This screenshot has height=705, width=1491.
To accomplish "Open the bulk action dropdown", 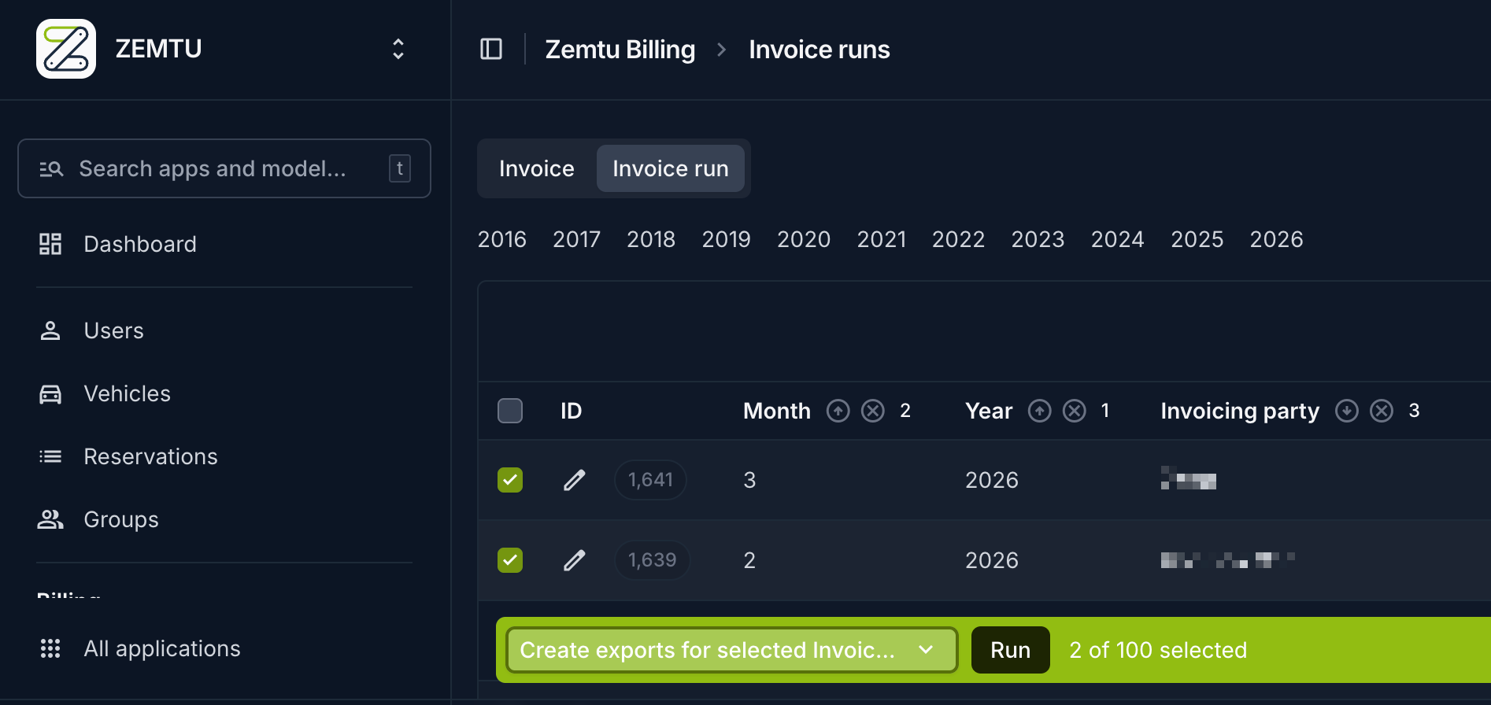I will pyautogui.click(x=731, y=650).
